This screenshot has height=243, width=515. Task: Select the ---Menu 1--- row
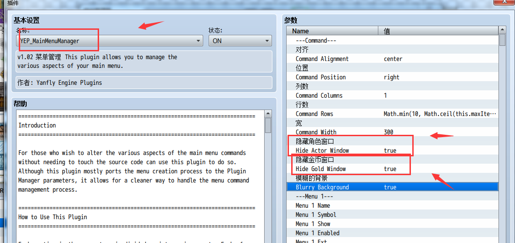tap(392, 196)
